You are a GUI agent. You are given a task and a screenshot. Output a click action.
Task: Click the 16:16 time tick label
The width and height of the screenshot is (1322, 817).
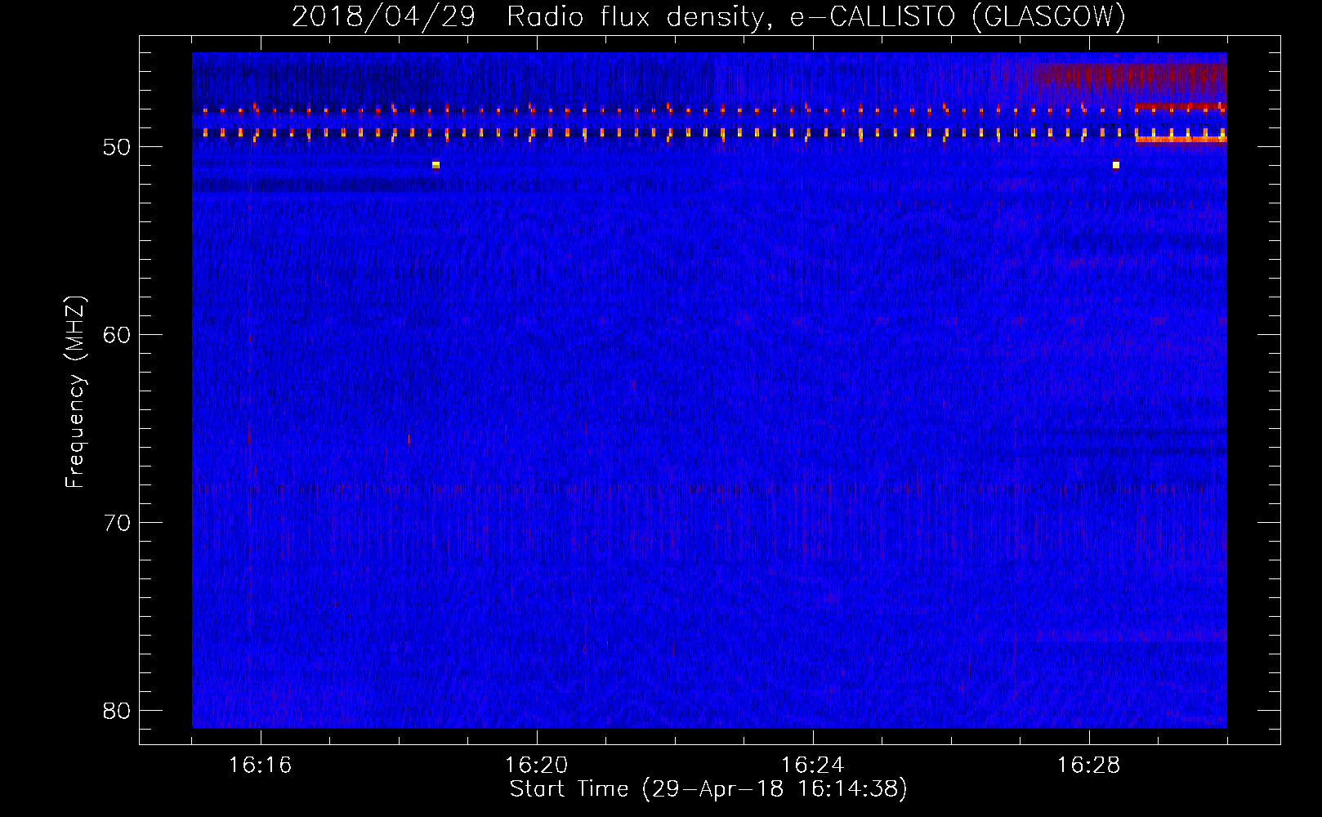(260, 766)
